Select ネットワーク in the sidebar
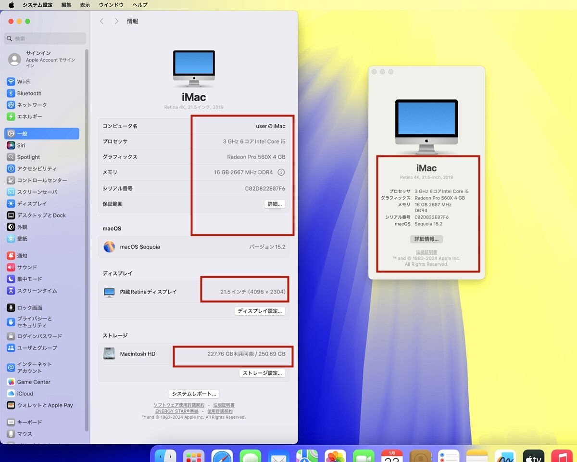Viewport: 577px width, 462px height. click(42, 105)
